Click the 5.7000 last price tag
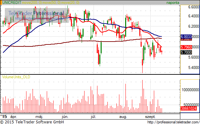 pyautogui.click(x=186, y=53)
